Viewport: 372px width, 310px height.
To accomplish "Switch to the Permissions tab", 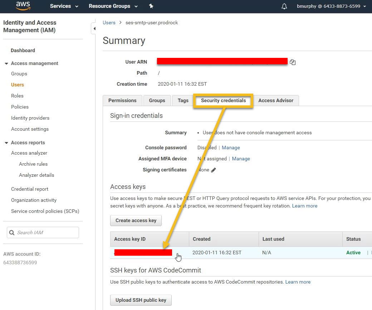I will point(122,100).
